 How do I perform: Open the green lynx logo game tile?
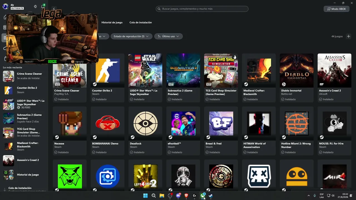[70, 176]
